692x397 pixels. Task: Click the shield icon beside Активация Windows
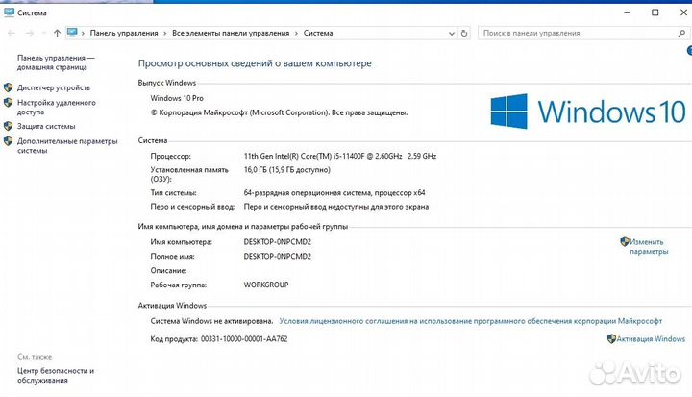611,338
